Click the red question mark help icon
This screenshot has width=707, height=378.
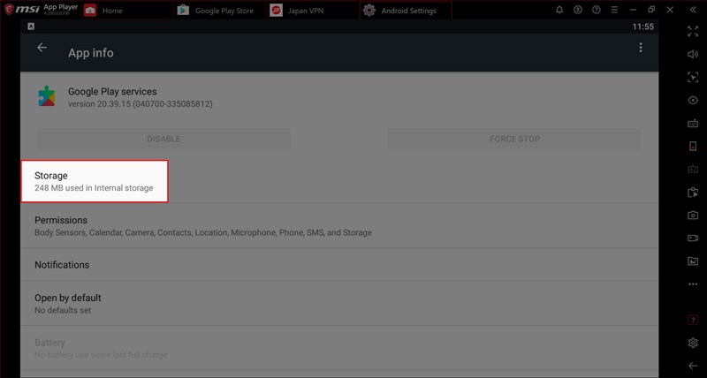(x=693, y=320)
